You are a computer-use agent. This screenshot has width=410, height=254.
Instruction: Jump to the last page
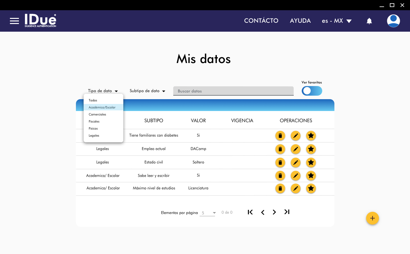pyautogui.click(x=287, y=212)
